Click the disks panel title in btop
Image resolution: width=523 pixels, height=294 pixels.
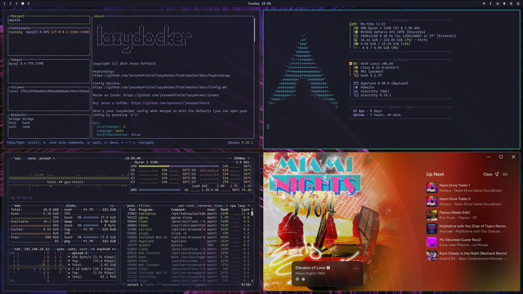pos(71,206)
